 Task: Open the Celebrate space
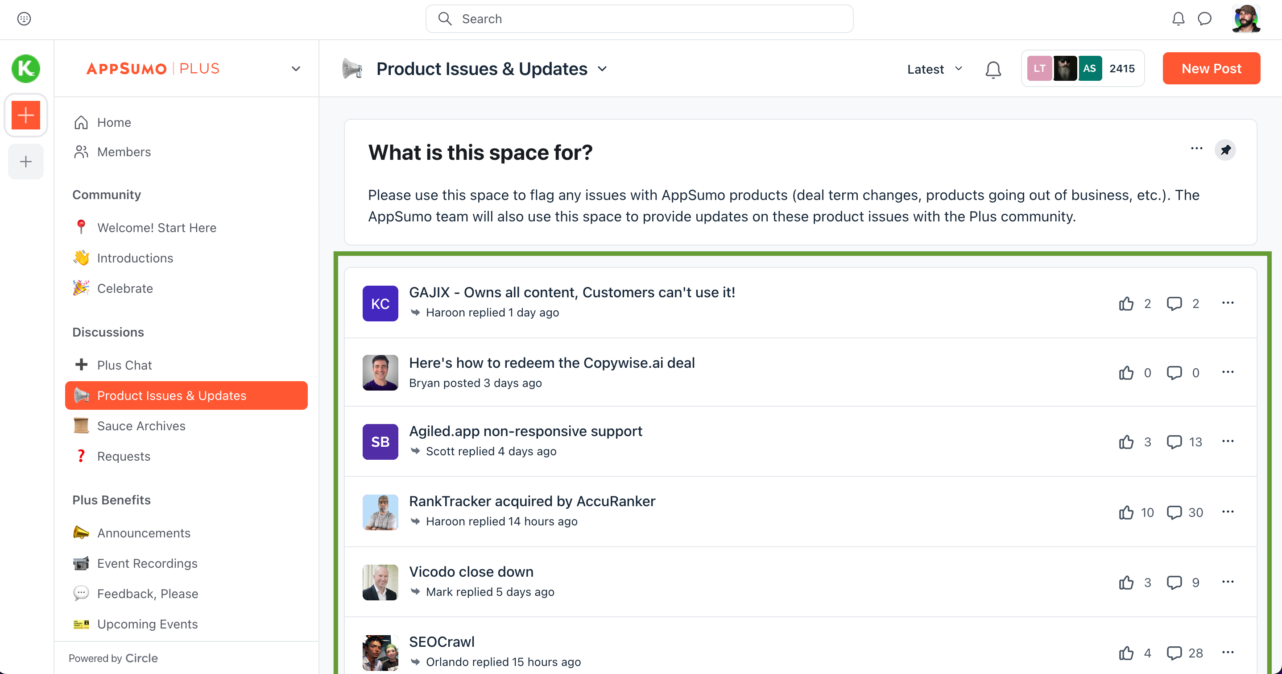[124, 288]
